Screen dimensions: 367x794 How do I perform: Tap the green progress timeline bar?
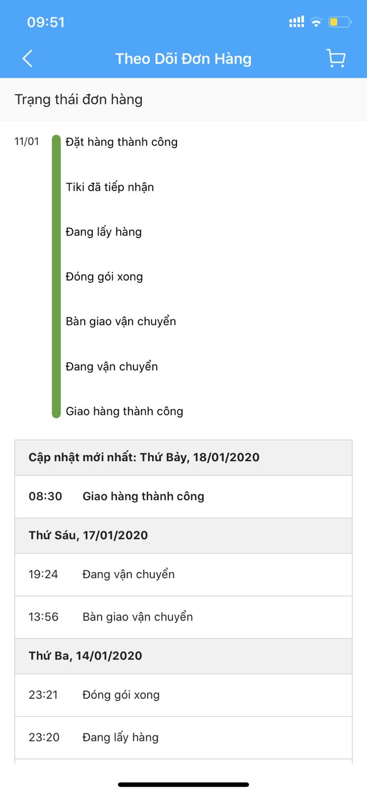click(x=56, y=275)
